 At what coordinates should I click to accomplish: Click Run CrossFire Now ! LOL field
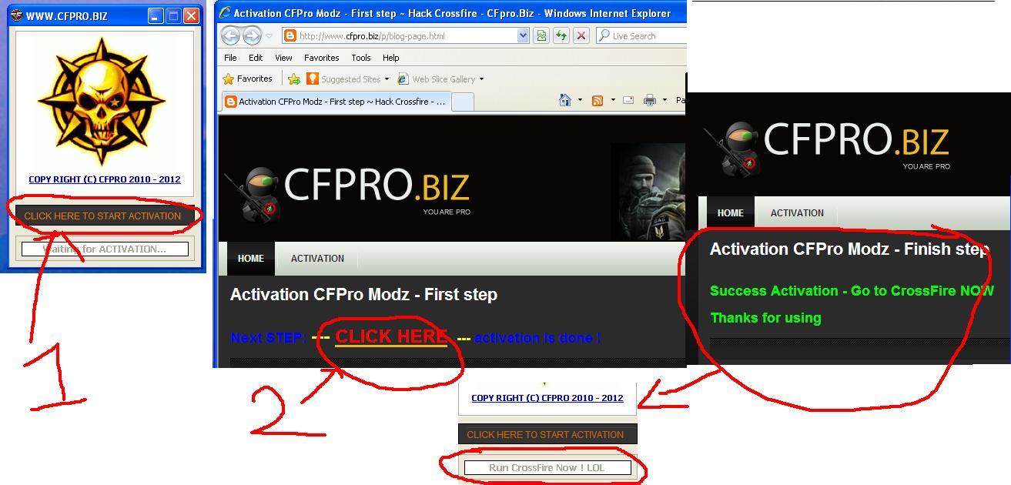click(x=547, y=467)
